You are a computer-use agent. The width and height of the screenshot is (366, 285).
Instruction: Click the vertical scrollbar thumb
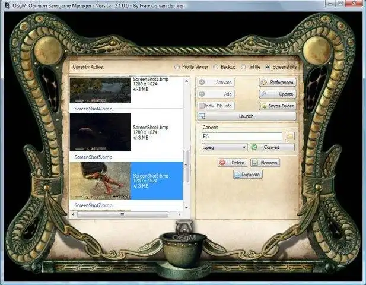[x=186, y=166]
